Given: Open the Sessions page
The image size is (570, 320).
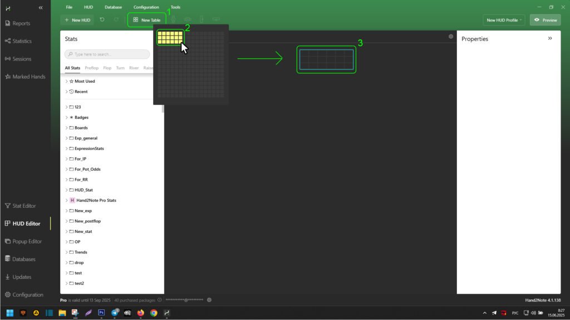Looking at the screenshot, I should pyautogui.click(x=22, y=59).
